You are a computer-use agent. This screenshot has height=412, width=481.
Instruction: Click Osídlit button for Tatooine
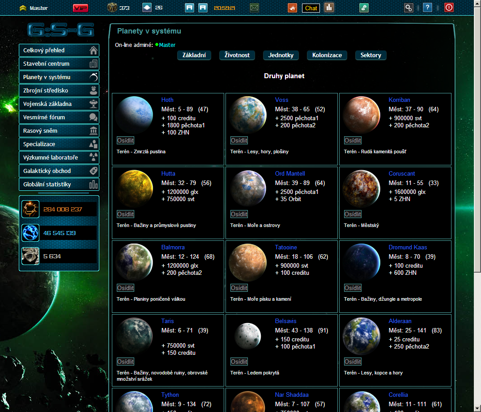click(239, 288)
